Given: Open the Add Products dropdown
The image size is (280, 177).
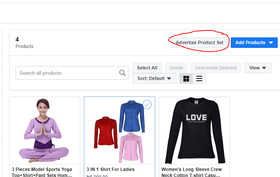Looking at the screenshot, I should 254,43.
